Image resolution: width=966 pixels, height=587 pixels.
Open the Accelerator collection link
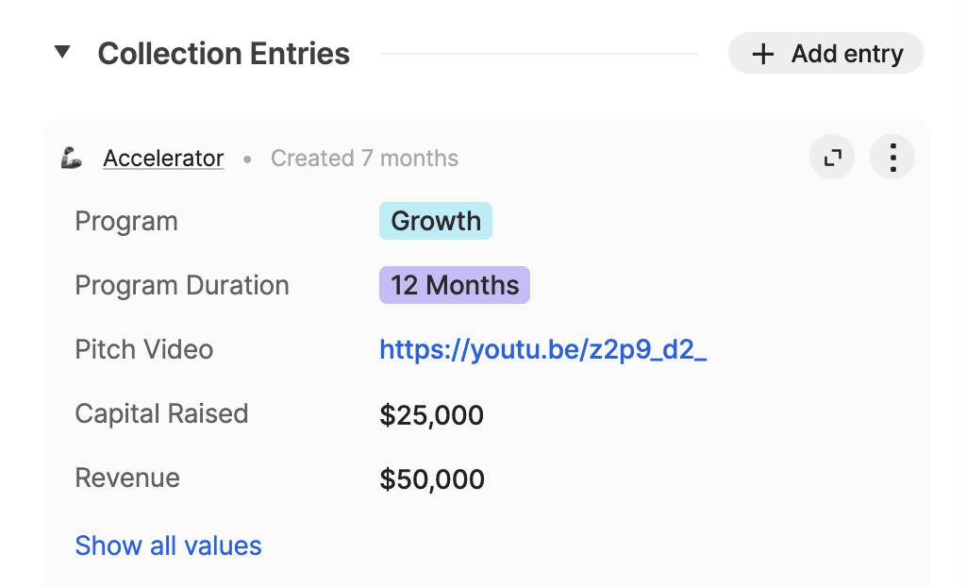click(163, 159)
